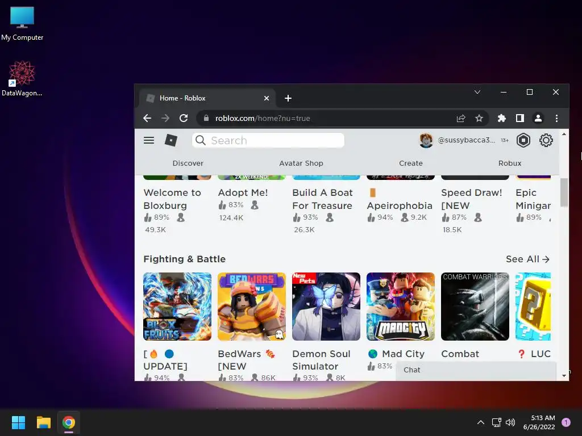Open a new browser tab
This screenshot has height=436, width=582.
coord(288,98)
